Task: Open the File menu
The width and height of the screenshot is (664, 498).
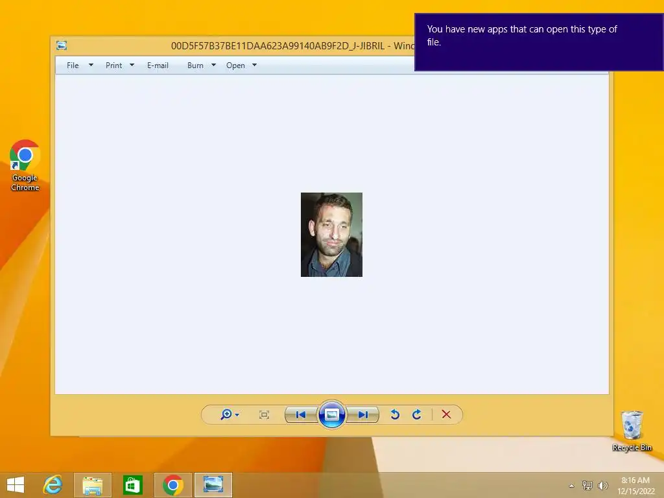Action: point(73,65)
